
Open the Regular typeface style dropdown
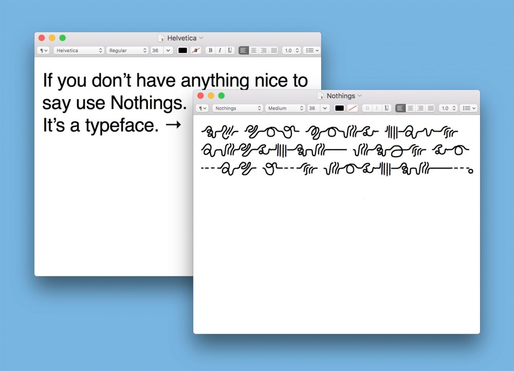coord(127,50)
